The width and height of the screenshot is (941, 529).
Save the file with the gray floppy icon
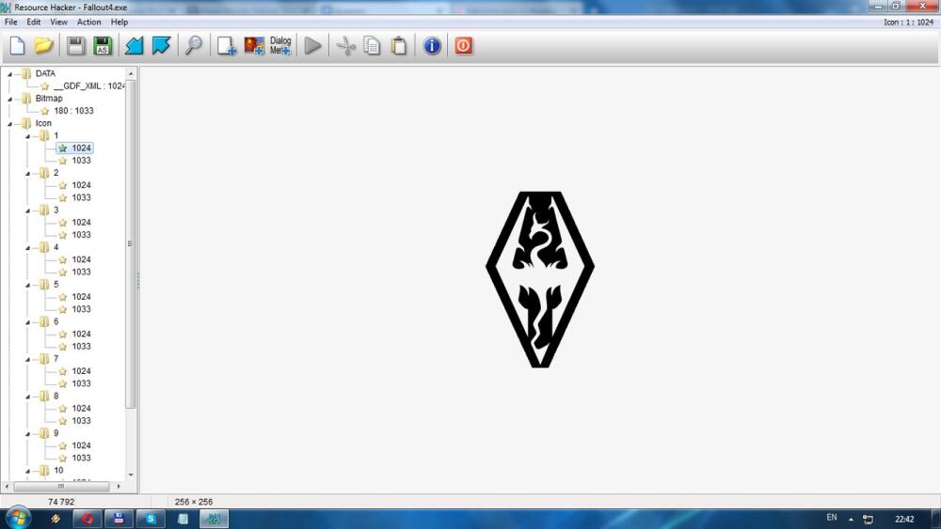(75, 45)
